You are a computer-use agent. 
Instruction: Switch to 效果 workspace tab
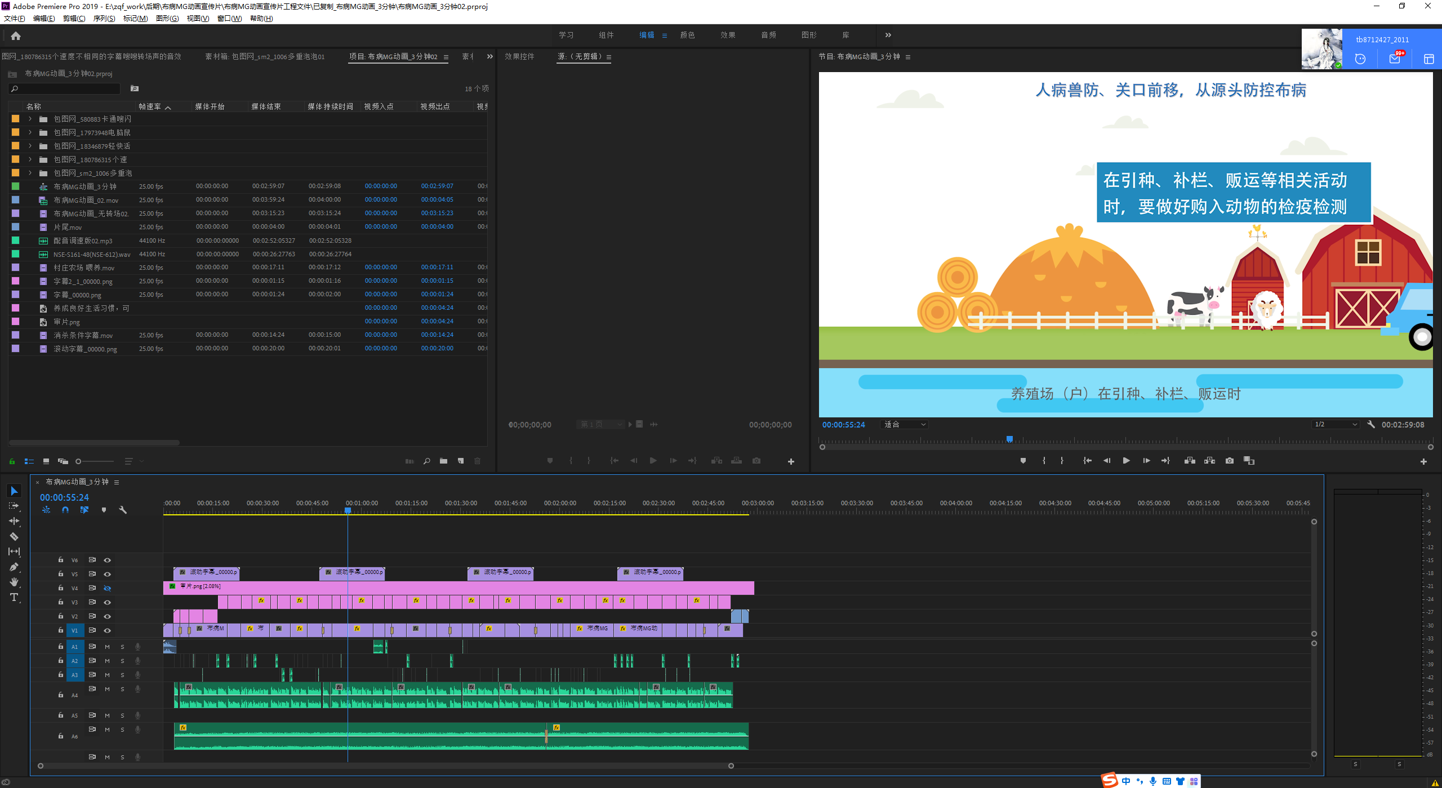728,35
